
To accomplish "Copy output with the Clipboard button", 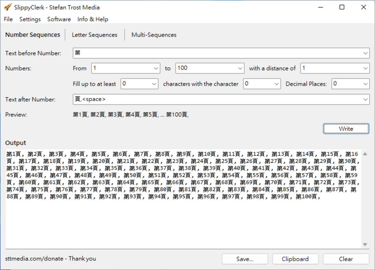I will 295,259.
